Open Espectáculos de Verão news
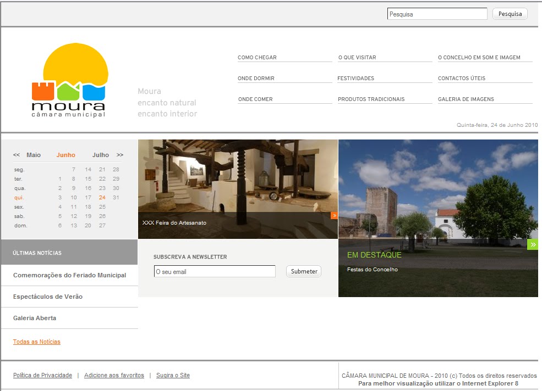 pyautogui.click(x=48, y=297)
